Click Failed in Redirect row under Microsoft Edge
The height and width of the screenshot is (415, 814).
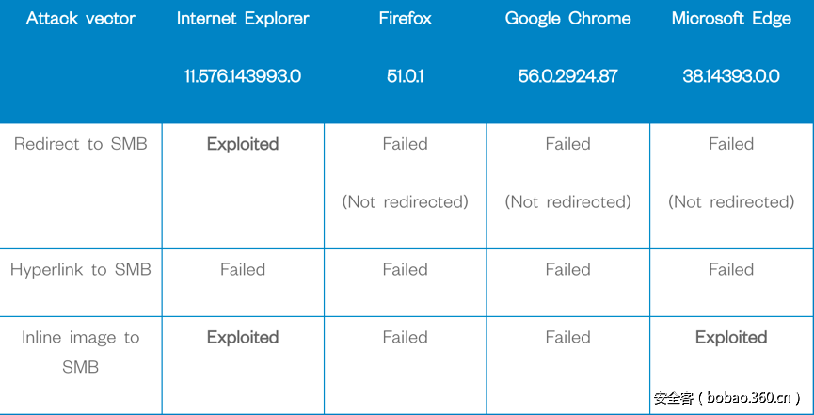[x=731, y=144]
